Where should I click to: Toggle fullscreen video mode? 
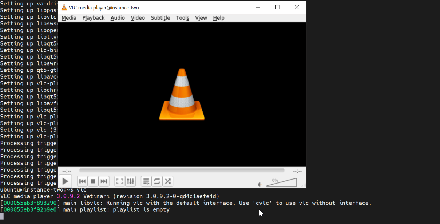[x=120, y=181]
